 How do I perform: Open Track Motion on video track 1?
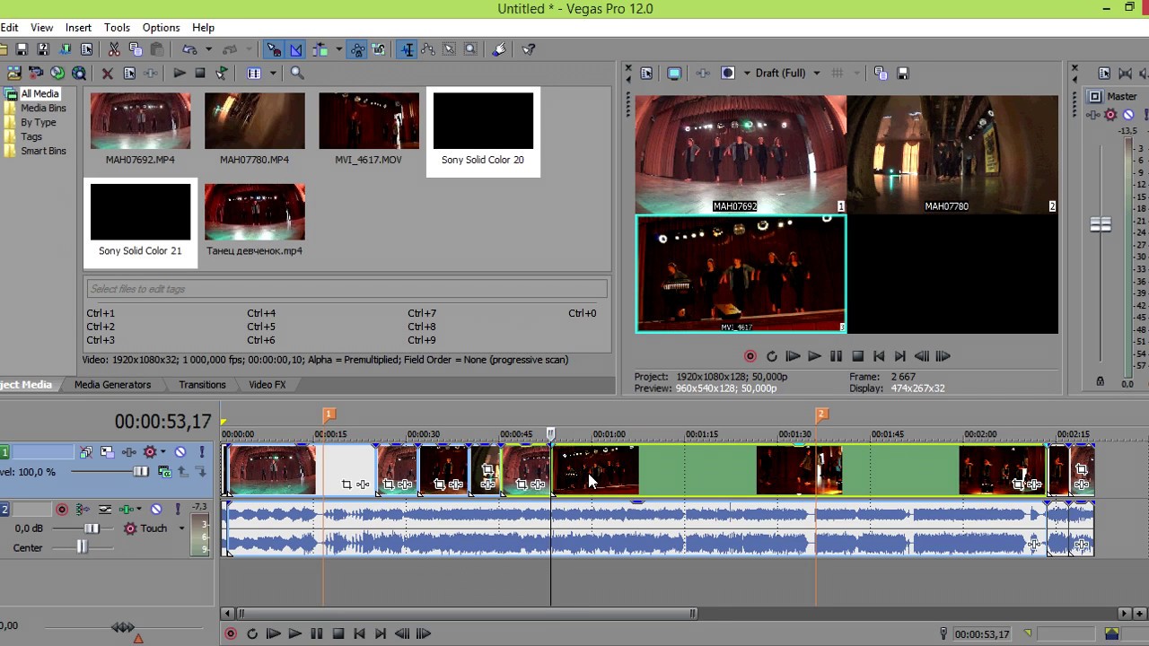click(x=108, y=452)
